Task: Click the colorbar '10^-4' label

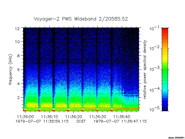Action: click(x=154, y=90)
